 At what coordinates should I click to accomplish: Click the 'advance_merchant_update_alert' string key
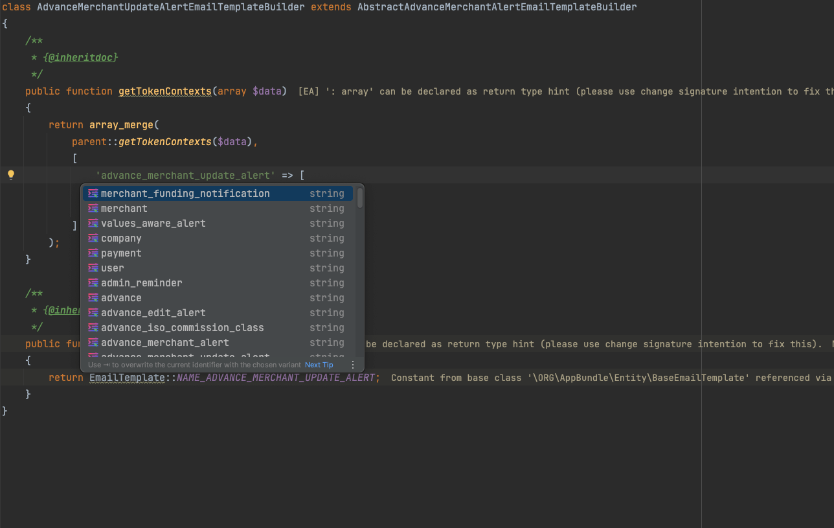point(186,176)
